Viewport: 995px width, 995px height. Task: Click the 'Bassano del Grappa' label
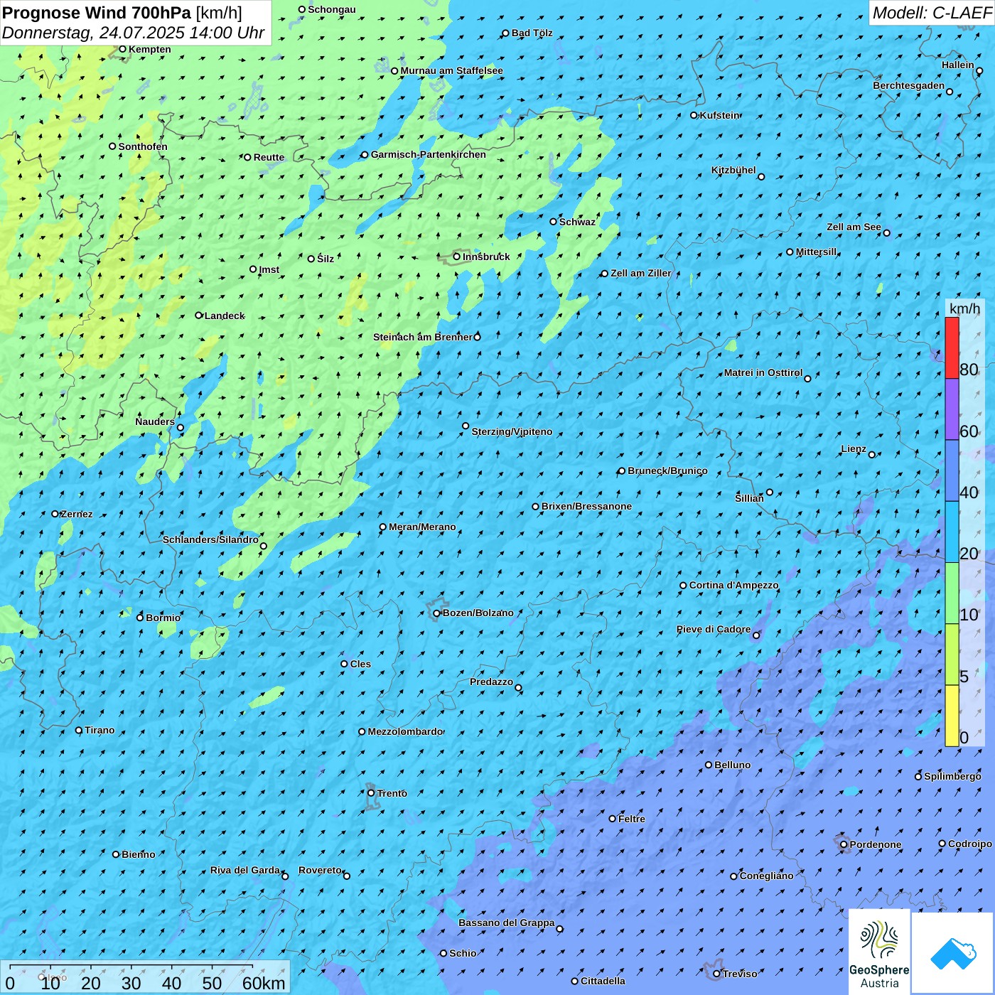pyautogui.click(x=507, y=923)
